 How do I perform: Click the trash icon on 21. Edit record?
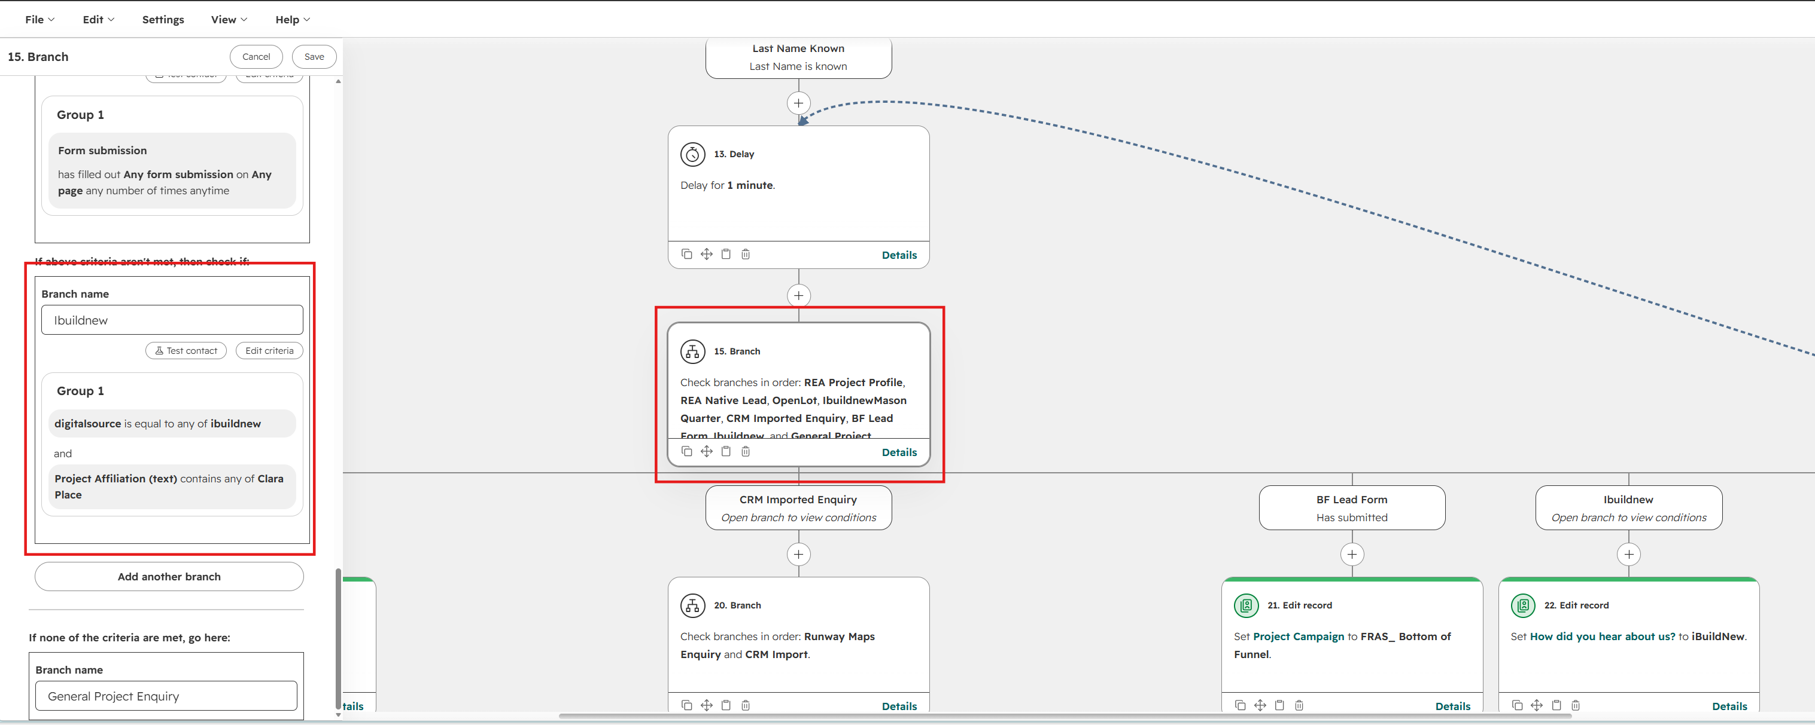pyautogui.click(x=1299, y=705)
